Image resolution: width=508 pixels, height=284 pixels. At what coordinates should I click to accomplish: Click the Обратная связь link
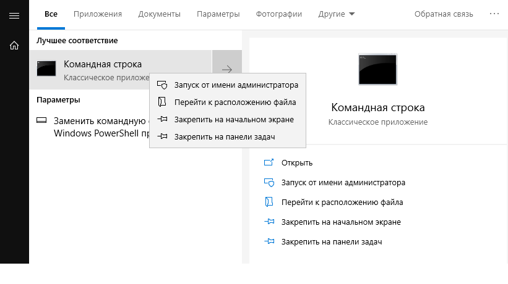444,14
